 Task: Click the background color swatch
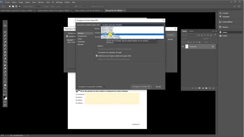(6, 99)
